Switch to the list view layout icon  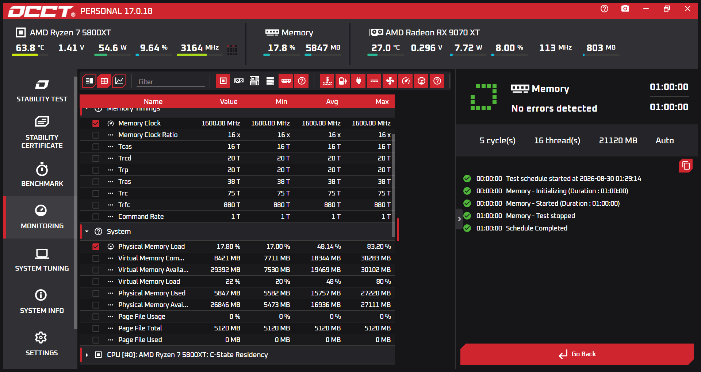[x=89, y=81]
